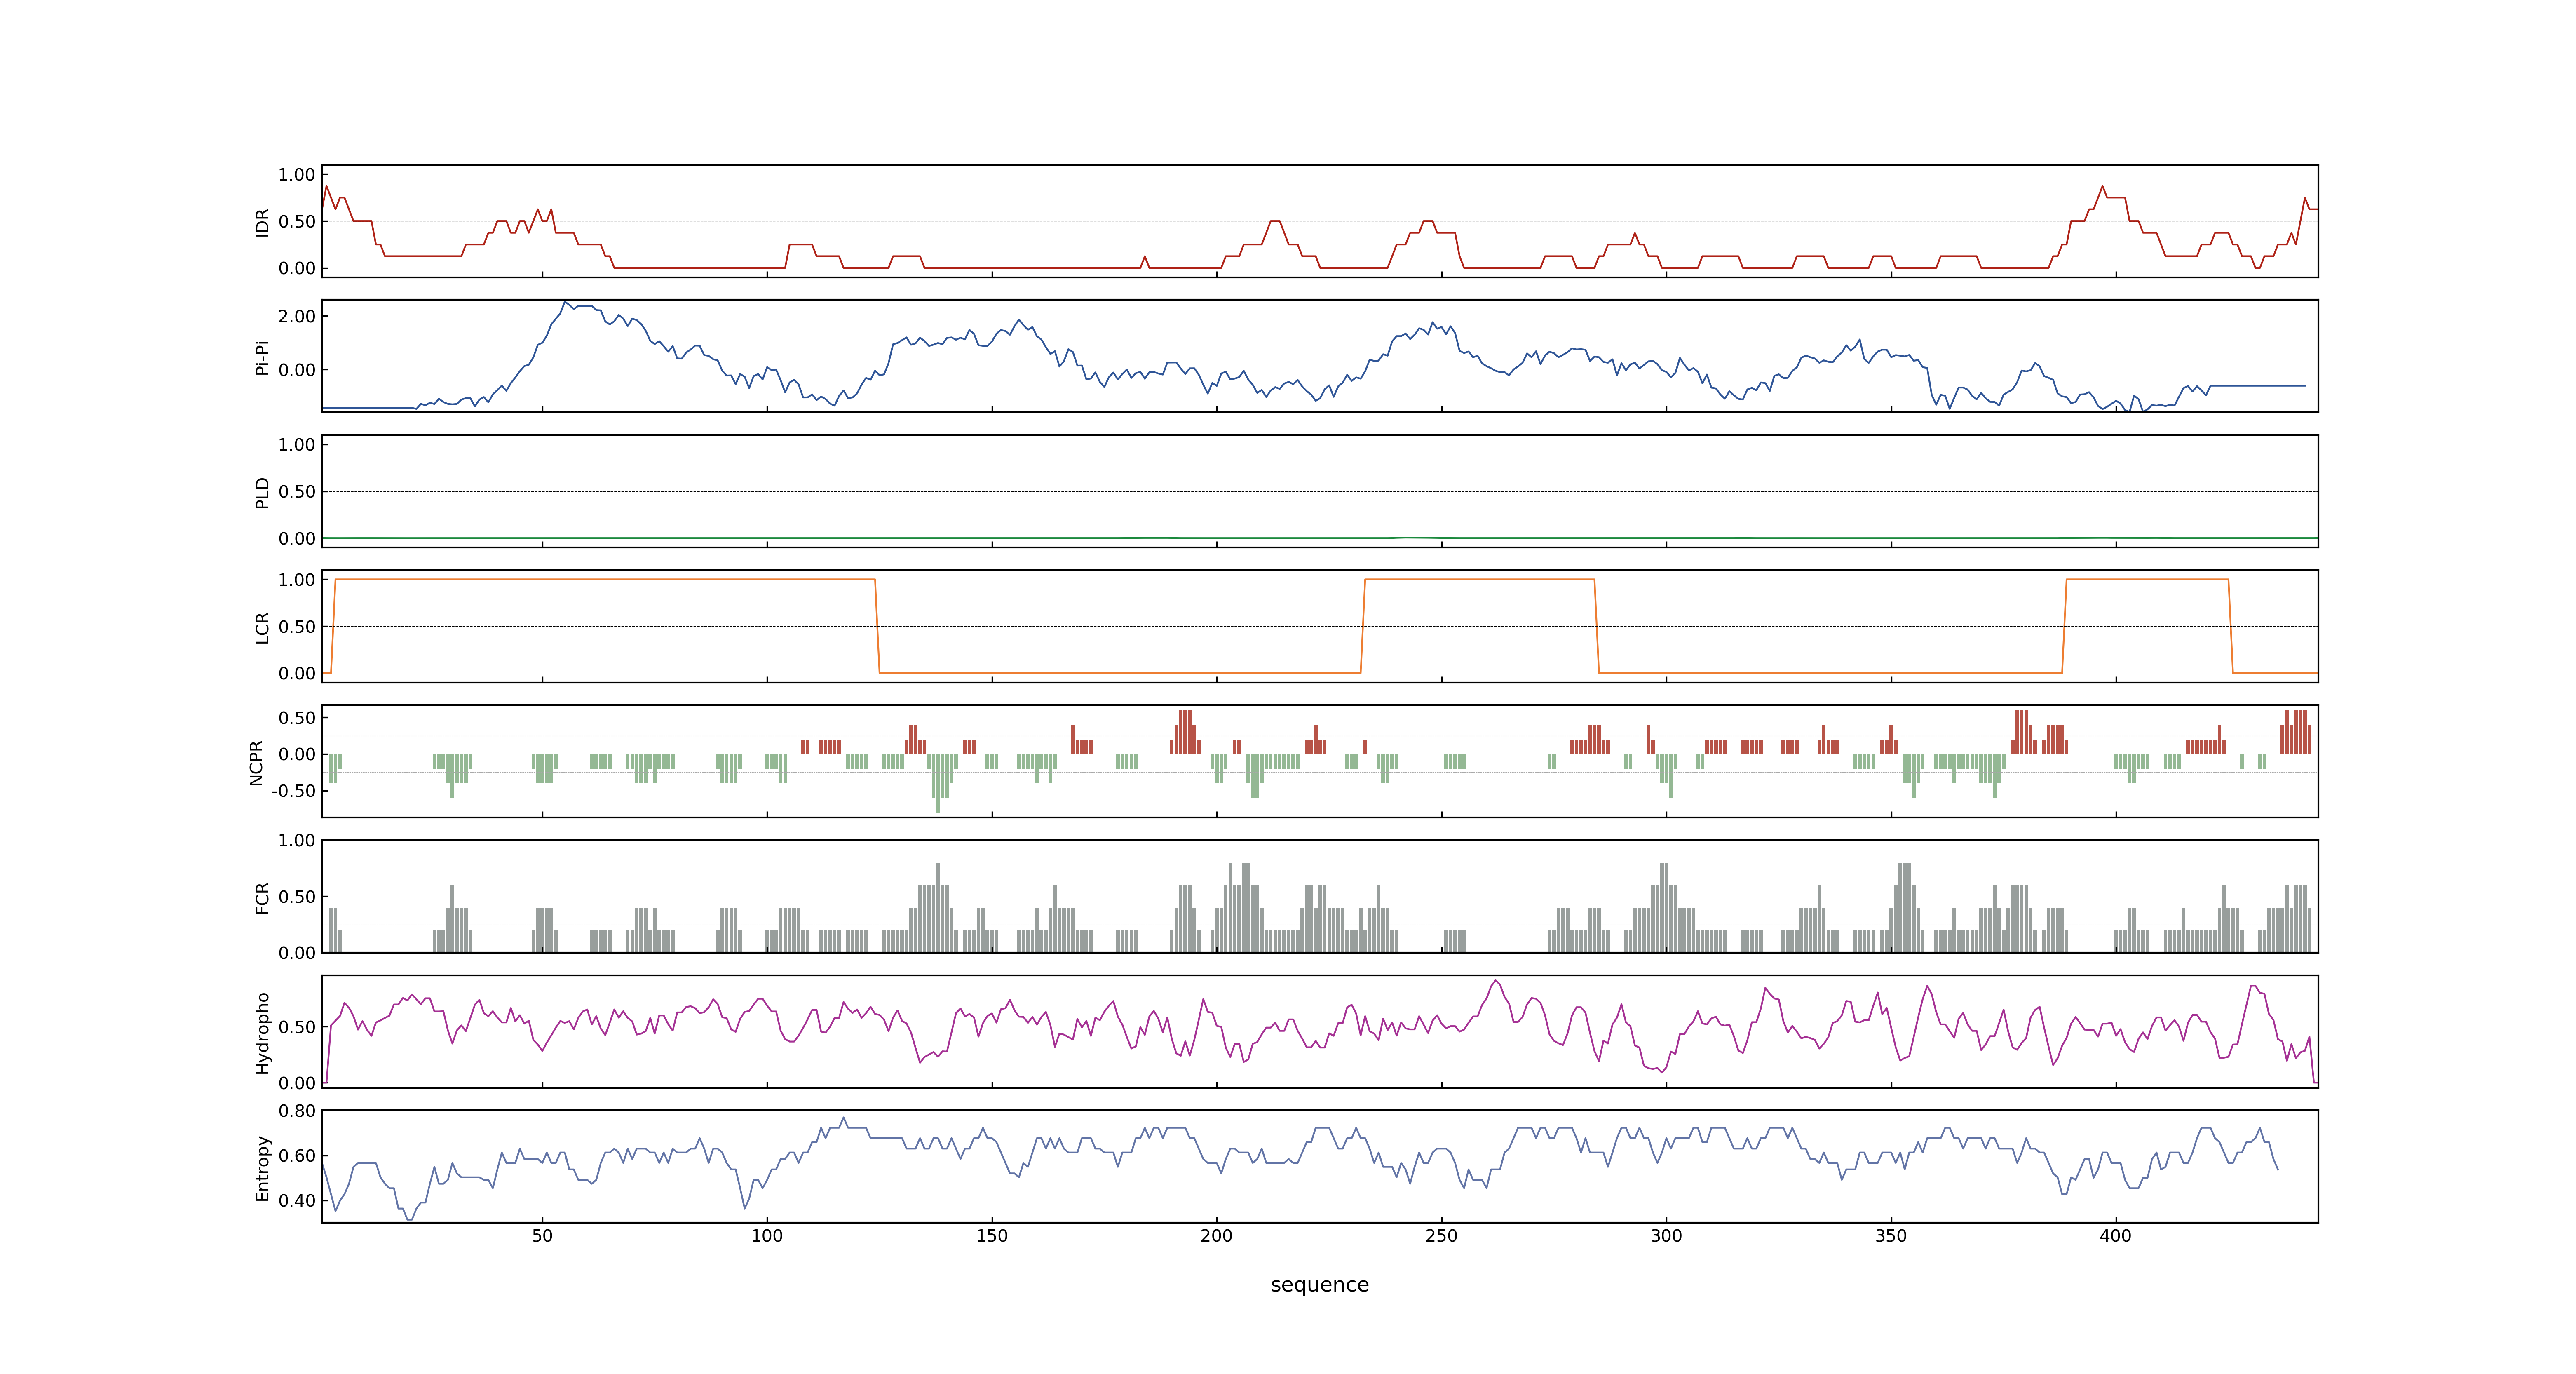This screenshot has width=2576, height=1374.
Task: Select the x-axis tick label 300
Action: pos(1666,1236)
